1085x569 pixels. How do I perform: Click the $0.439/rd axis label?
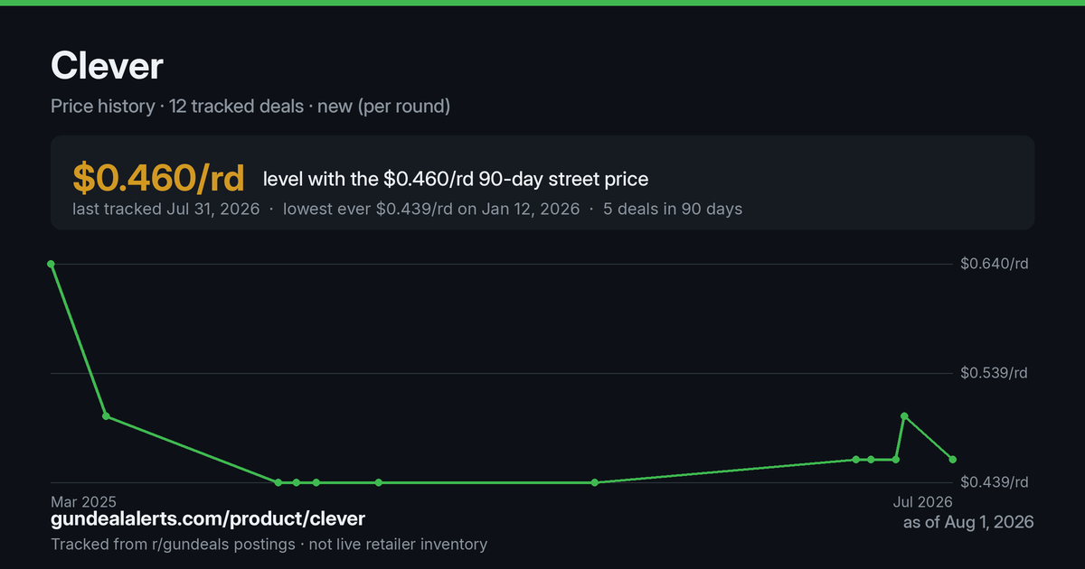coord(995,482)
